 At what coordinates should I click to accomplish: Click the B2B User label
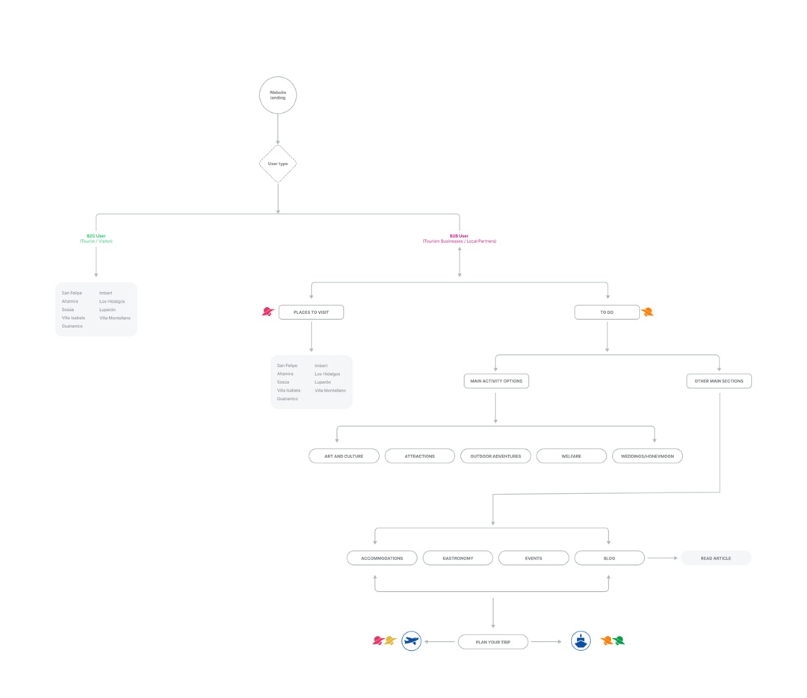coord(459,235)
